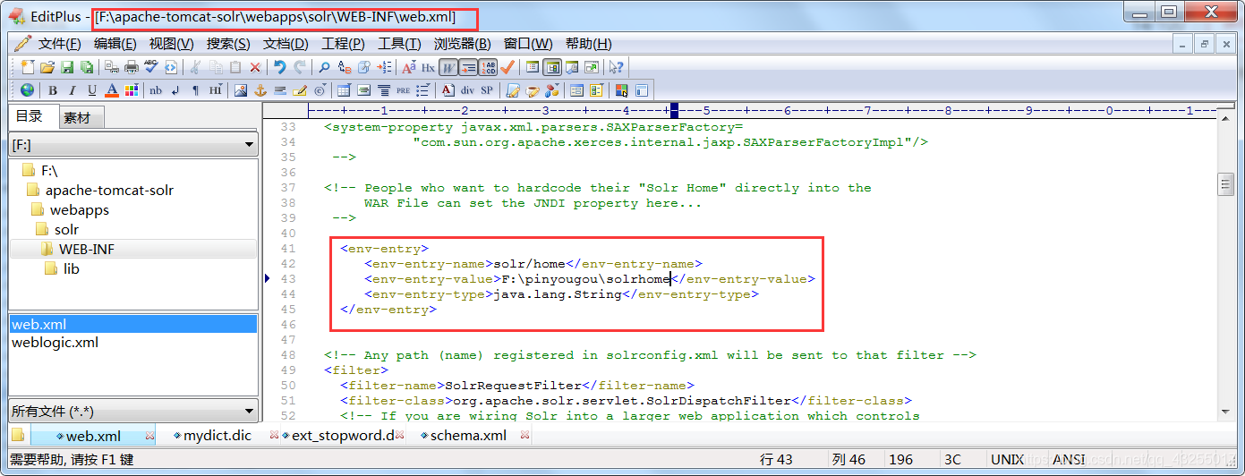This screenshot has width=1245, height=476.
Task: Create a new document with the New icon
Action: [28, 67]
